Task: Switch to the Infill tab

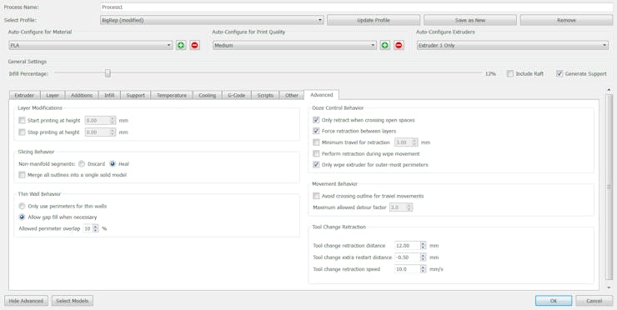Action: pyautogui.click(x=109, y=95)
